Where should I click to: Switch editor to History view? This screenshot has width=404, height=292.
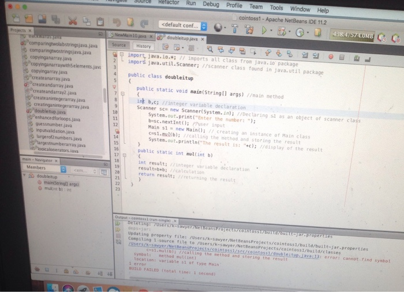click(x=144, y=46)
